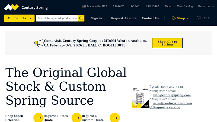Click the Request A Quote link
Viewport: 217px width, 122px height.
click(124, 18)
